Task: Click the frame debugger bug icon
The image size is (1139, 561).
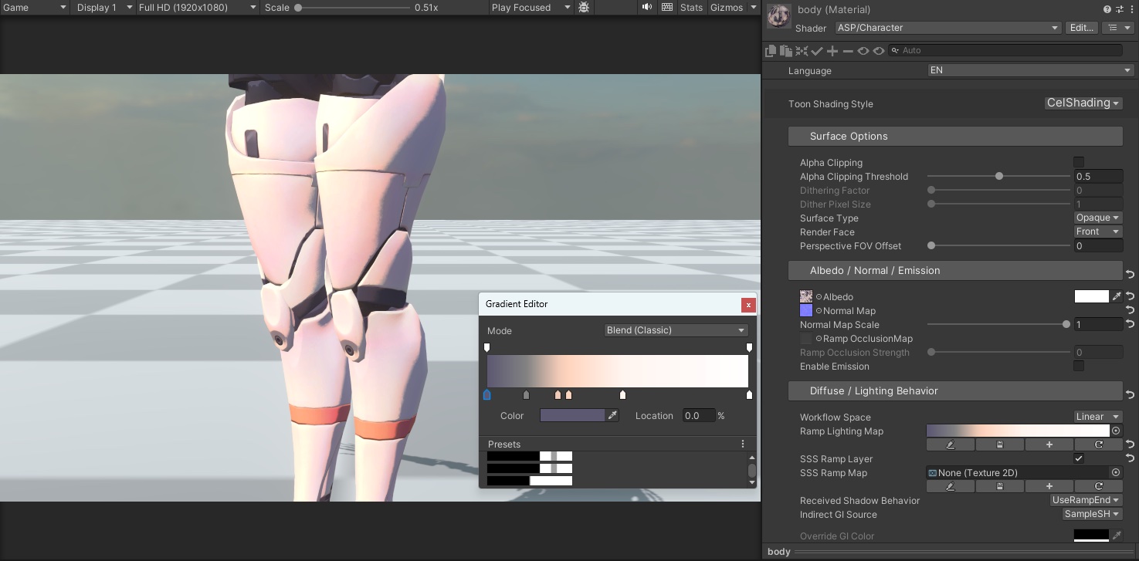Action: coord(584,8)
